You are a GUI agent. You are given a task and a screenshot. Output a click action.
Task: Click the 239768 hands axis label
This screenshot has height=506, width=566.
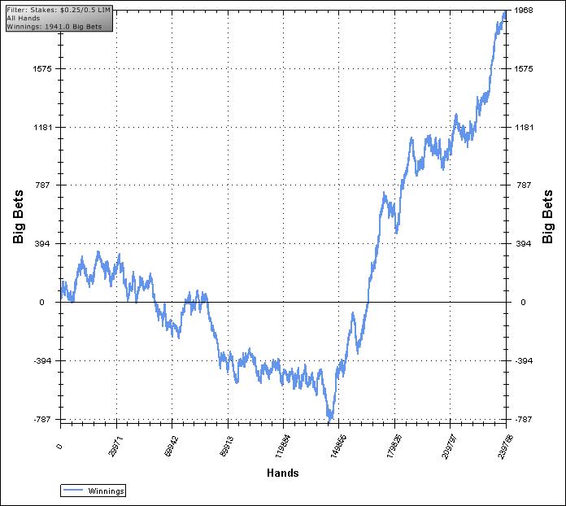pyautogui.click(x=505, y=447)
